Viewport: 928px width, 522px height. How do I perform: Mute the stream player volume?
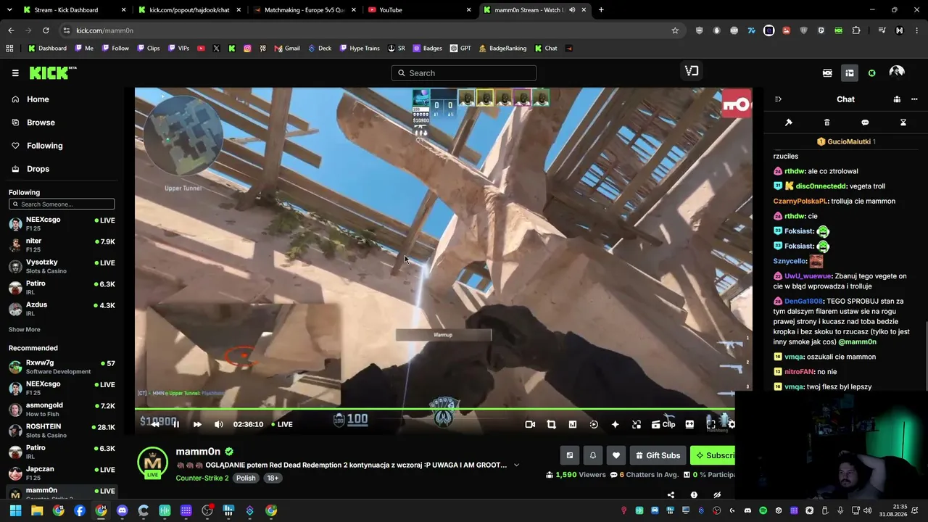click(218, 424)
